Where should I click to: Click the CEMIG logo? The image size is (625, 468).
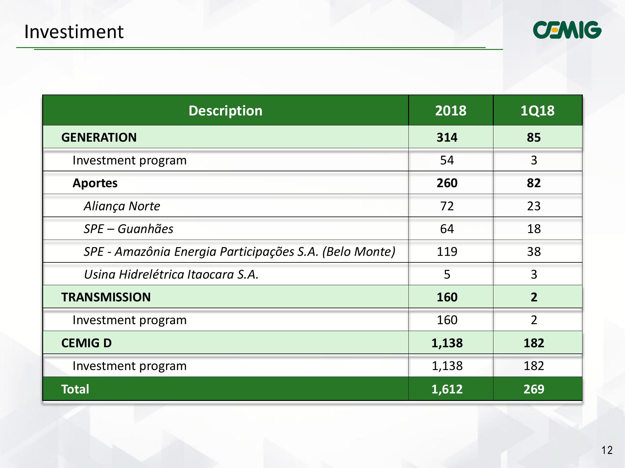[567, 30]
